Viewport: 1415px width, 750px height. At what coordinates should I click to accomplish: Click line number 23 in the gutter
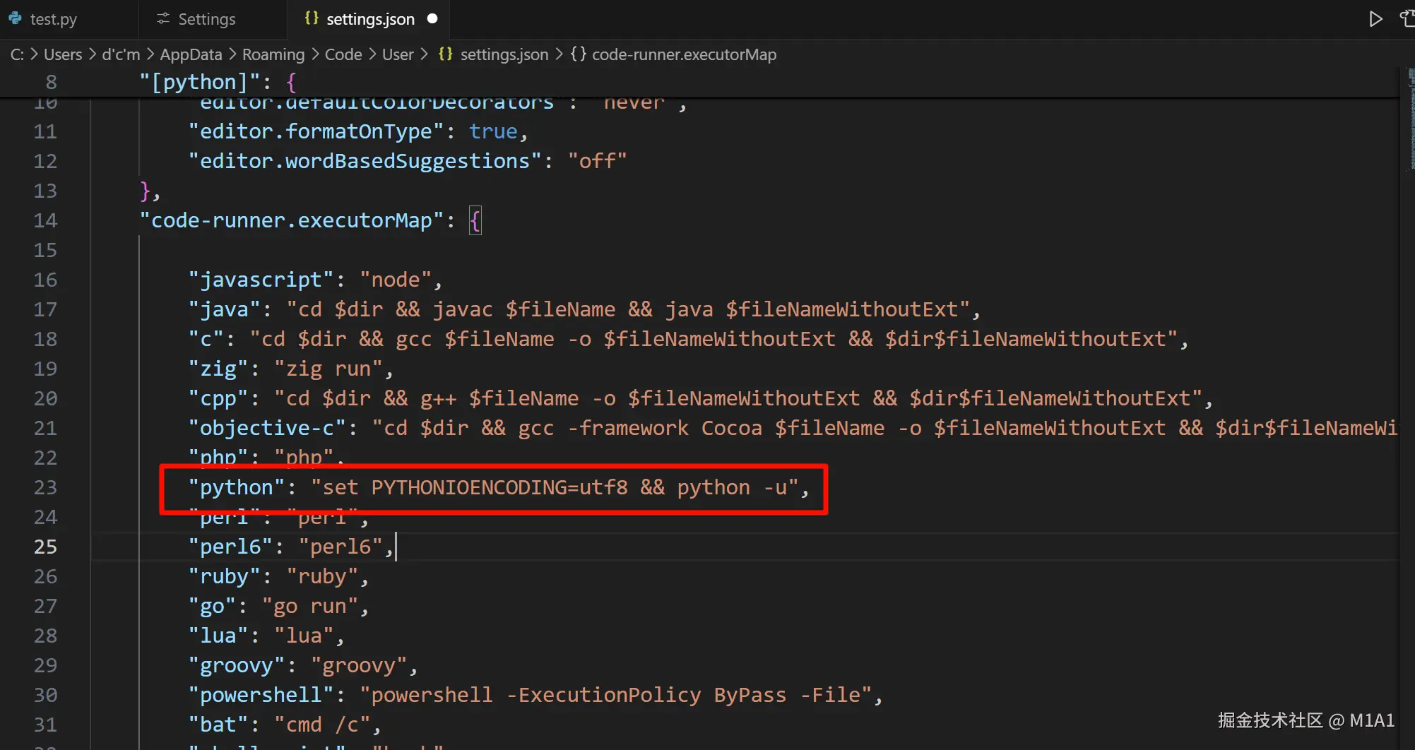[45, 487]
